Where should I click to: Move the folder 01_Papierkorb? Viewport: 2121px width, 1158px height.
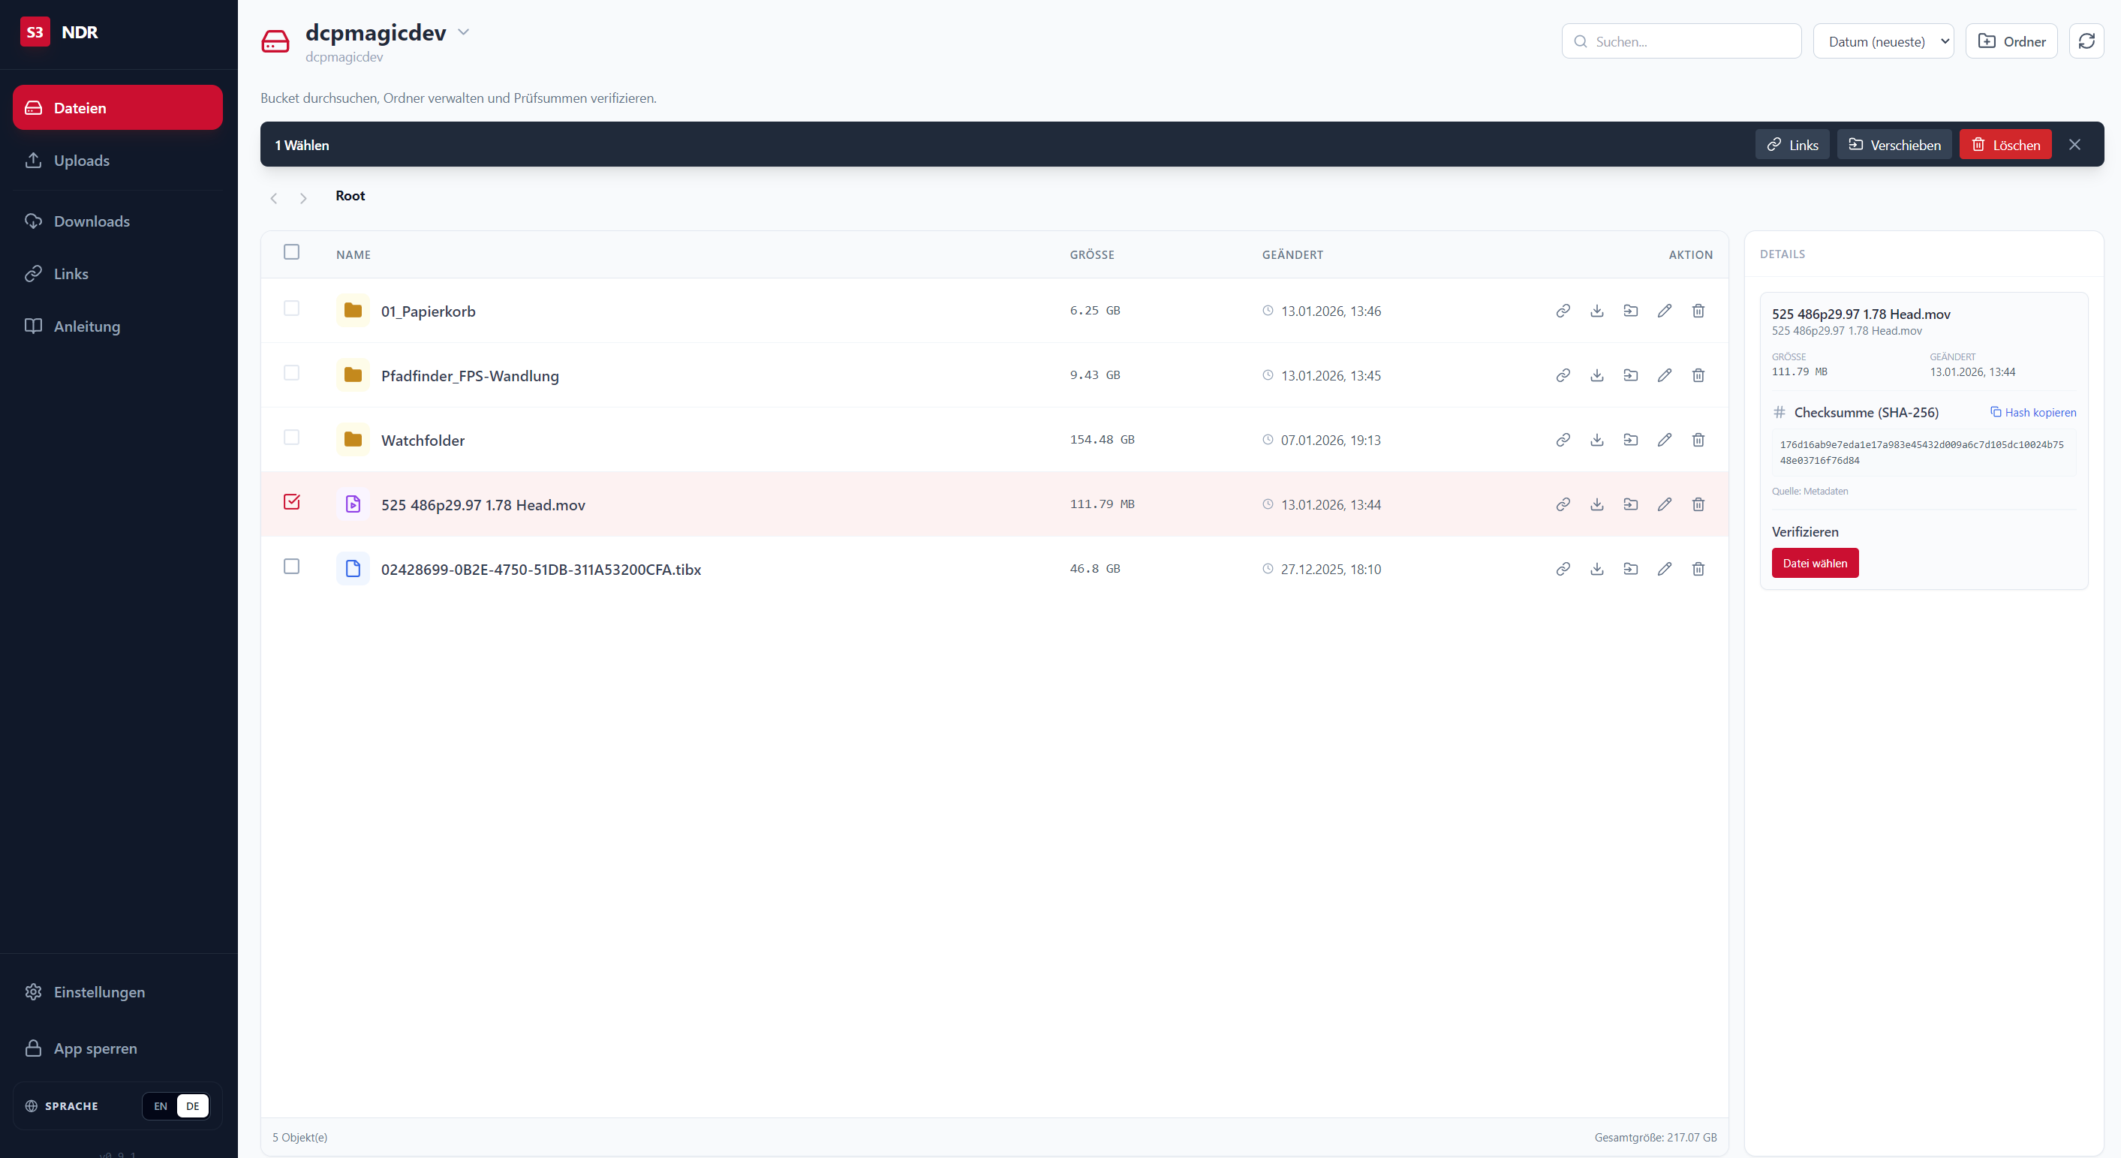[x=1631, y=311]
